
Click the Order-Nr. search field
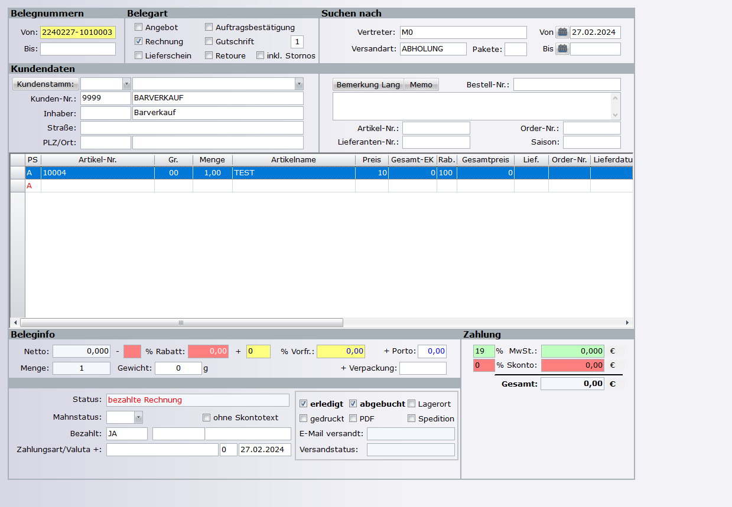point(592,128)
